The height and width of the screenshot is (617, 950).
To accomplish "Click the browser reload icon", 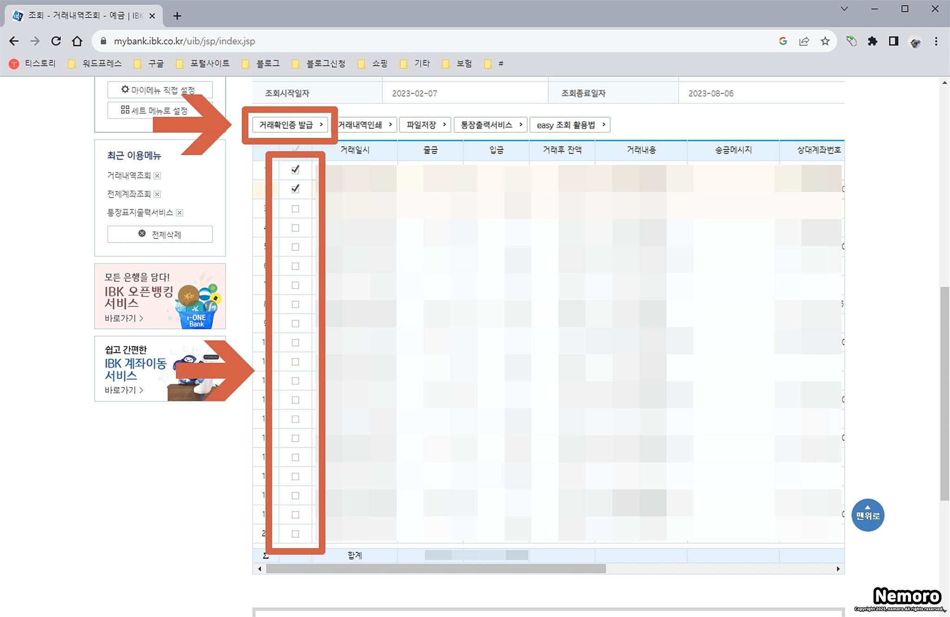I will [56, 41].
